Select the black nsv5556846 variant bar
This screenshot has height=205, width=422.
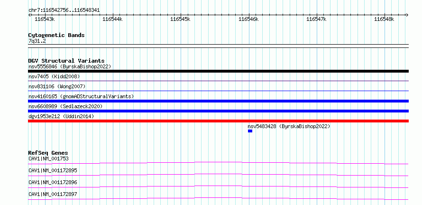(218, 71)
